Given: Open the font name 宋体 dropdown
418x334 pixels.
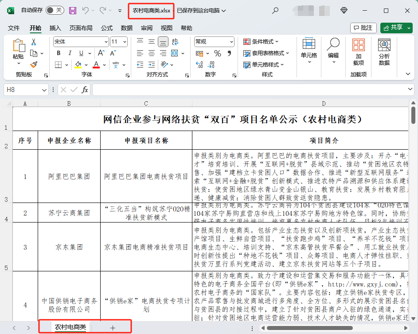Looking at the screenshot, I should click(106, 42).
